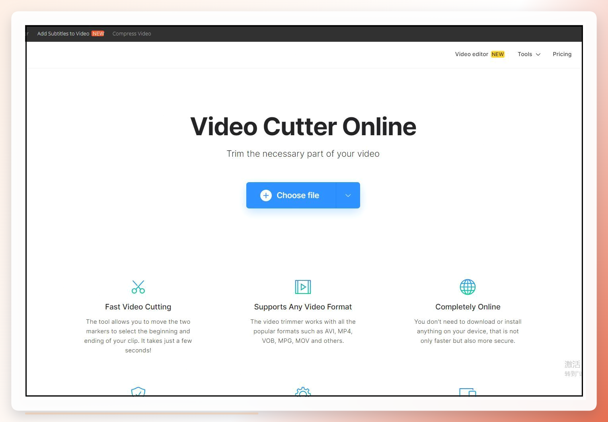
Task: Click the gear icon at bottom center
Action: pos(303,391)
